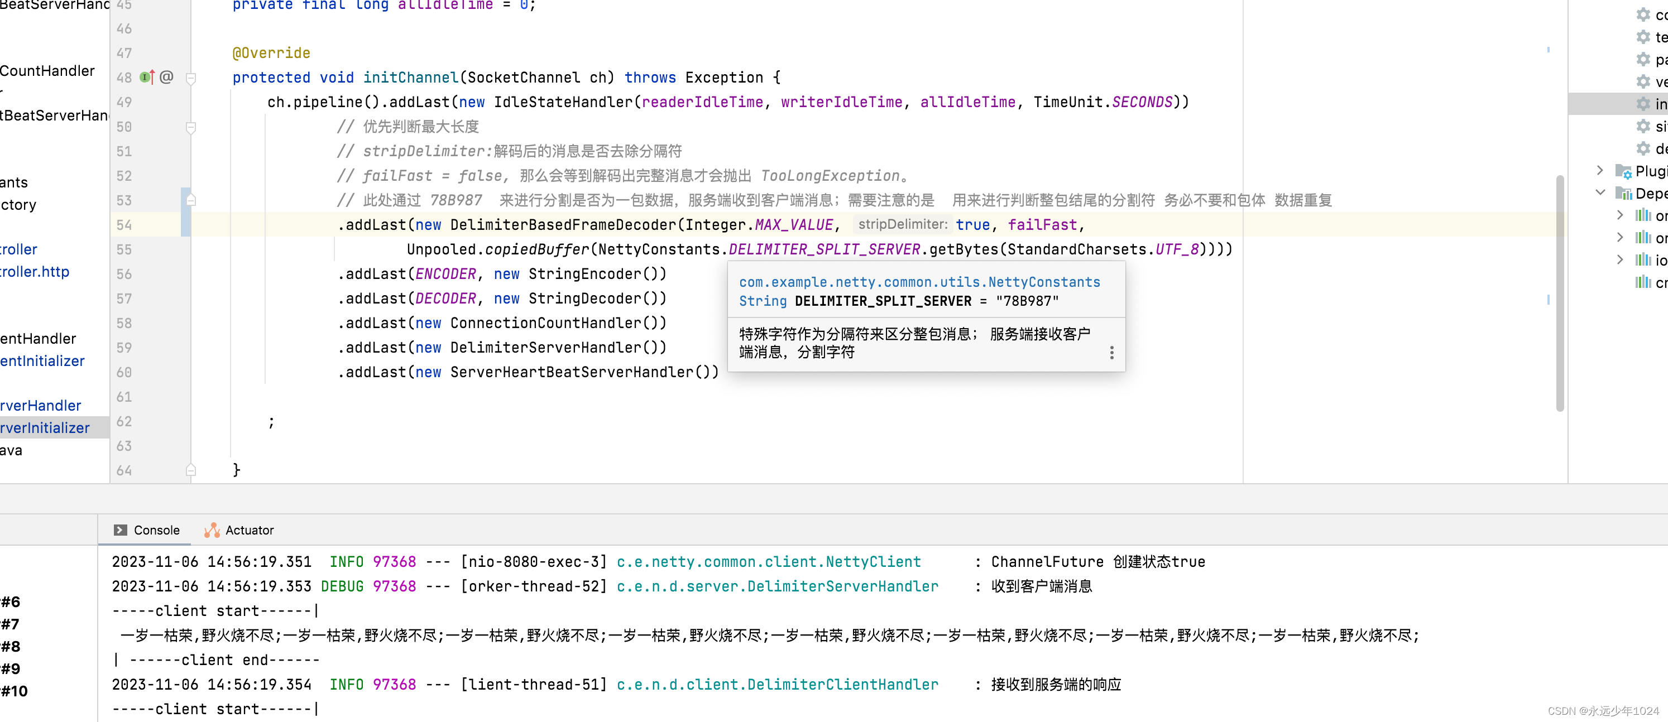Select the #6 entry in the bottom-left list
The height and width of the screenshot is (722, 1668).
[x=11, y=601]
